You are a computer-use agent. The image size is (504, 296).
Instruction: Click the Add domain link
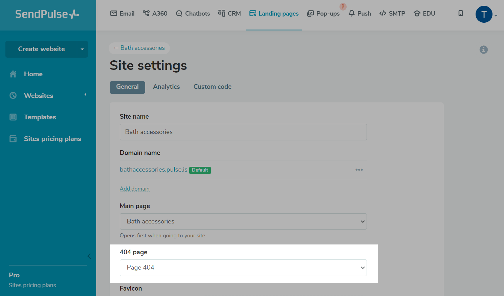tap(134, 189)
